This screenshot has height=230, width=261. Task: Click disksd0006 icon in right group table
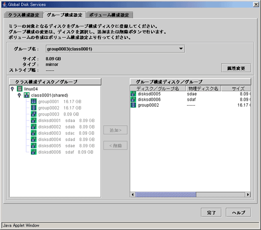click(133, 99)
